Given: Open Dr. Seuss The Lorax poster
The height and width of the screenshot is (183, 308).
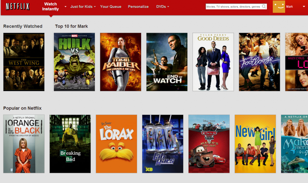Looking at the screenshot, I should [x=116, y=144].
